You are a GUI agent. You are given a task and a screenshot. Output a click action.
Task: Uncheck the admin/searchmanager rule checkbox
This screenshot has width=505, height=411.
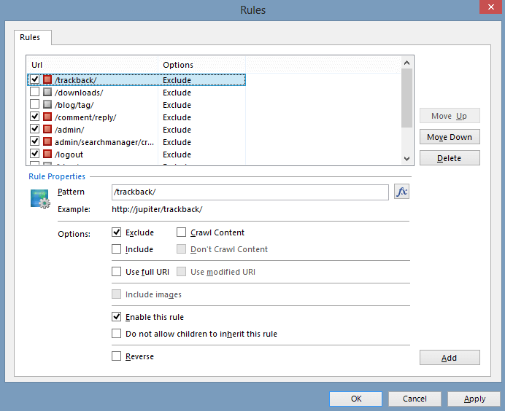[34, 141]
